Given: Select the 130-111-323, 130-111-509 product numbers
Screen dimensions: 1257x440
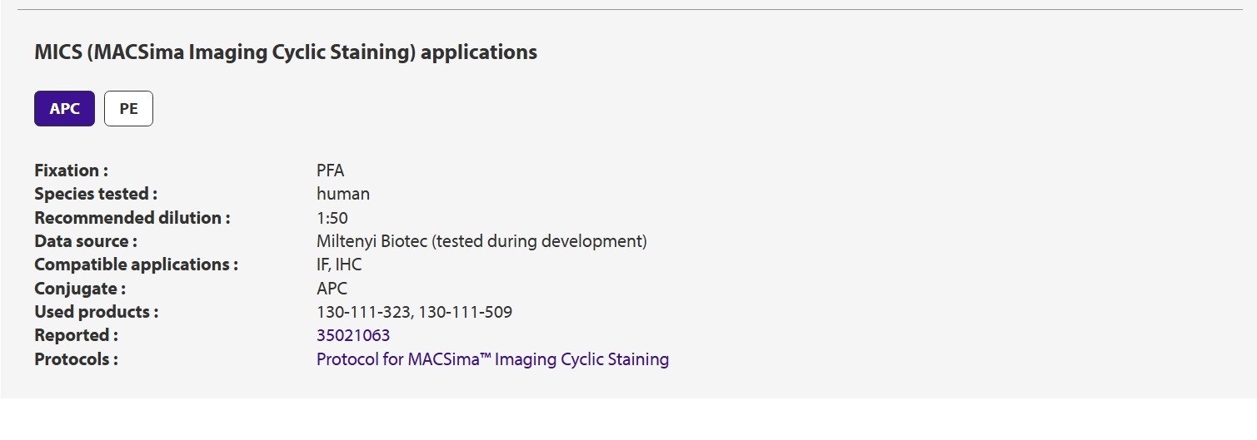Looking at the screenshot, I should point(415,312).
